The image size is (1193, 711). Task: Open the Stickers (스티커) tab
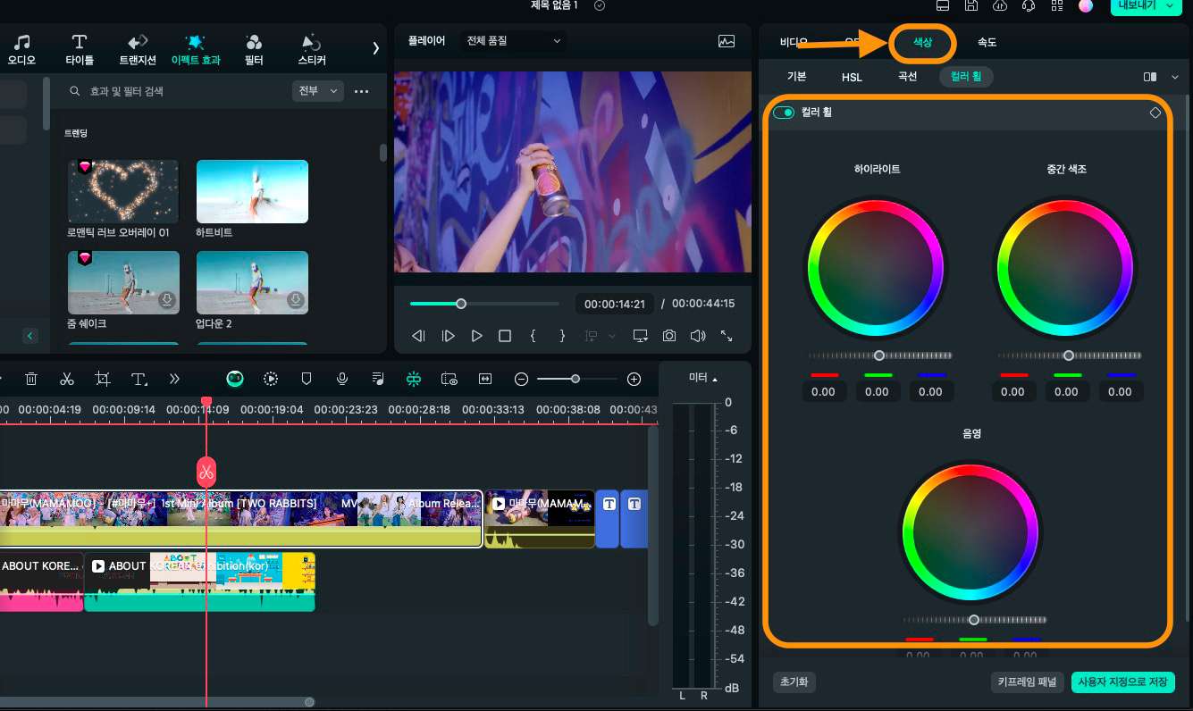312,51
